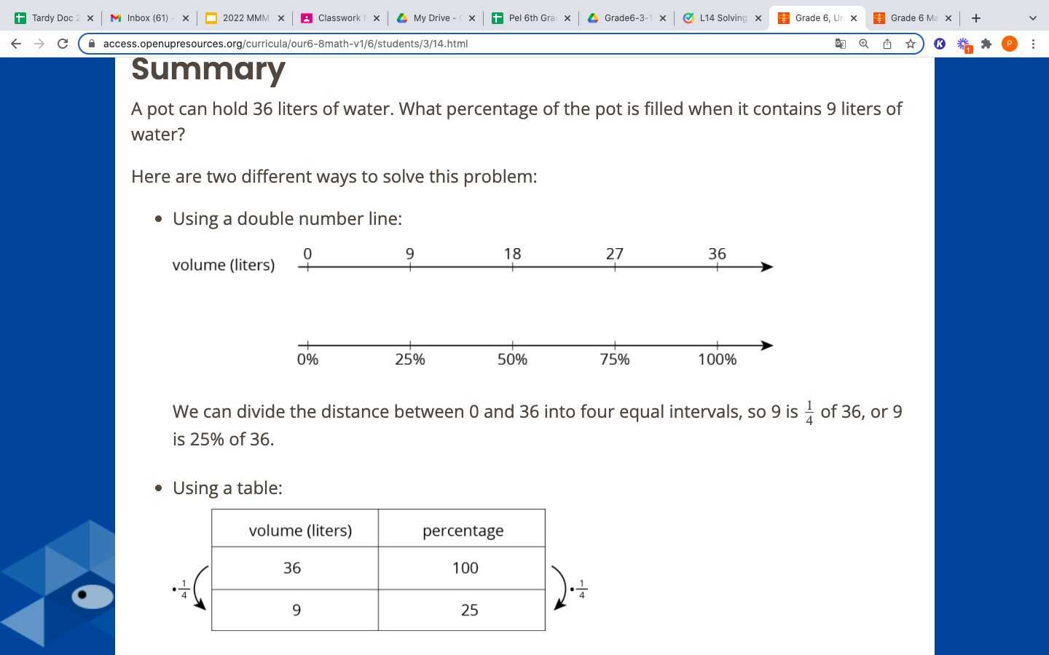Click the Translate this page icon
The height and width of the screenshot is (655, 1049).
840,44
